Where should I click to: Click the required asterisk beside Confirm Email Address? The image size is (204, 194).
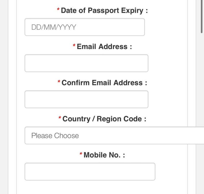59,82
